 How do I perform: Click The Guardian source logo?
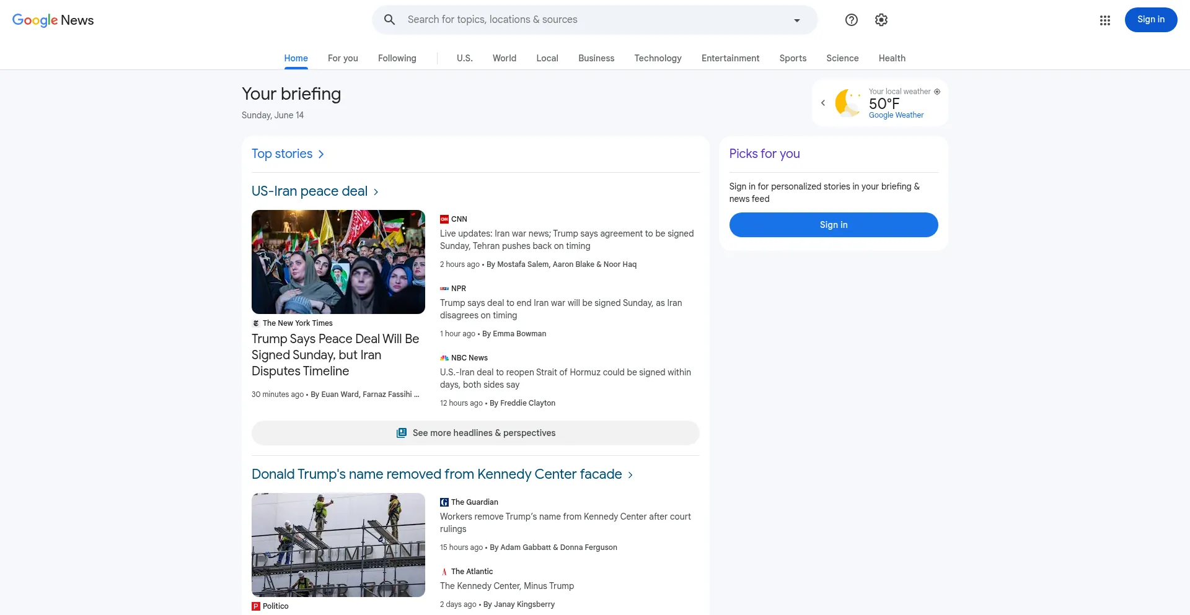point(444,502)
